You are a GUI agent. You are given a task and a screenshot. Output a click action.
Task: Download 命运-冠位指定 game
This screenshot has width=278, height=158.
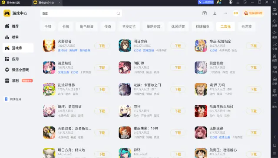click(x=254, y=46)
